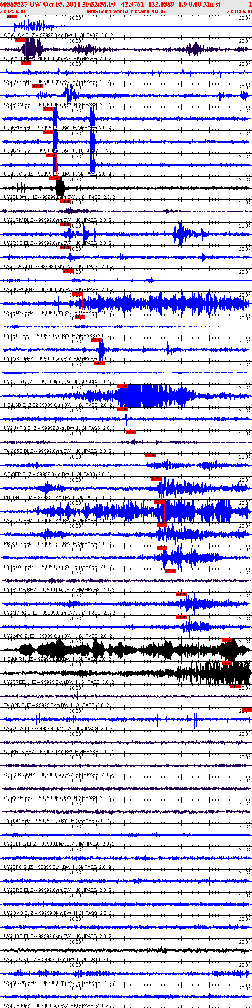Image resolution: width=252 pixels, height=1008 pixels.
Task: Click the red pick marker on CC.CLCV trace
Action: (12, 17)
